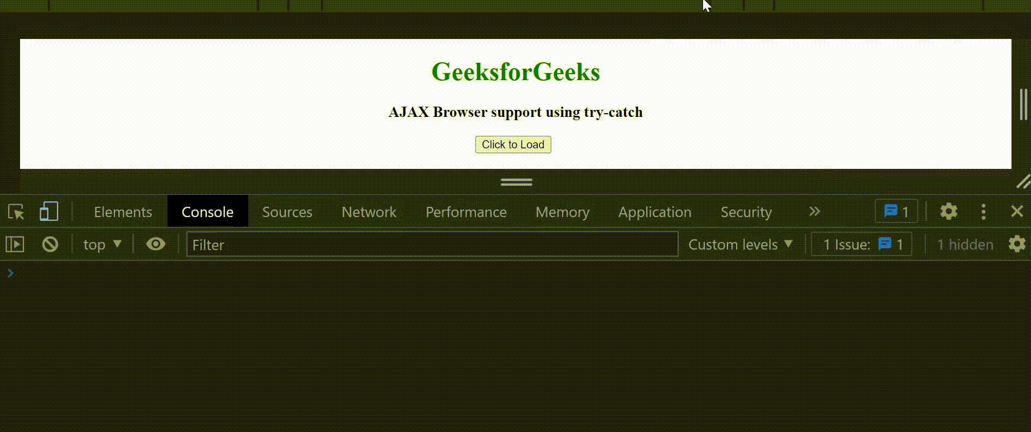1031x432 pixels.
Task: Open the Security tab
Action: [746, 212]
